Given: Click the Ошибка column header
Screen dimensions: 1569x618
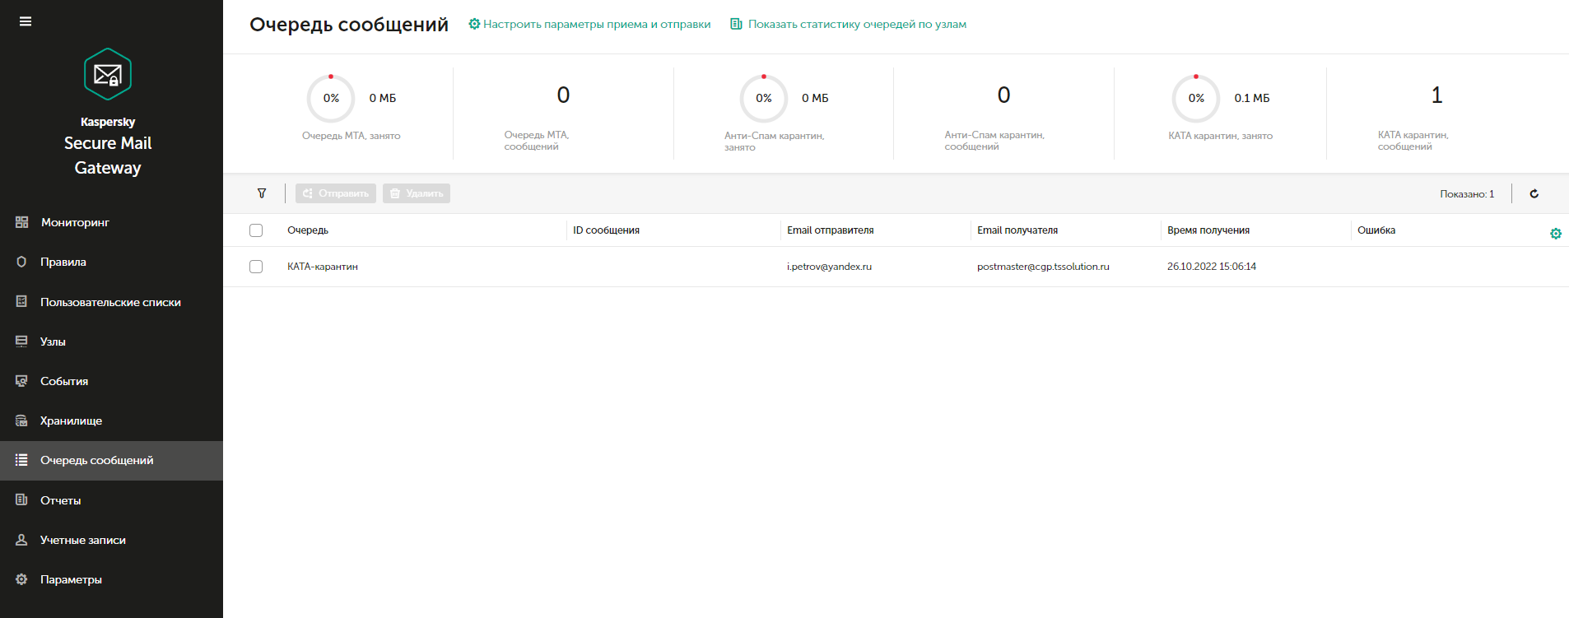Looking at the screenshot, I should tap(1376, 230).
